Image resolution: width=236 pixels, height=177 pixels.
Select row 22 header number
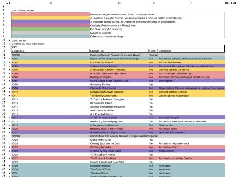(x=3, y=84)
